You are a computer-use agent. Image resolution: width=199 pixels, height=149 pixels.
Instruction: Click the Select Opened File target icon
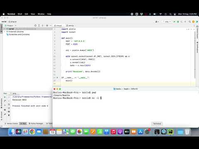35,26
